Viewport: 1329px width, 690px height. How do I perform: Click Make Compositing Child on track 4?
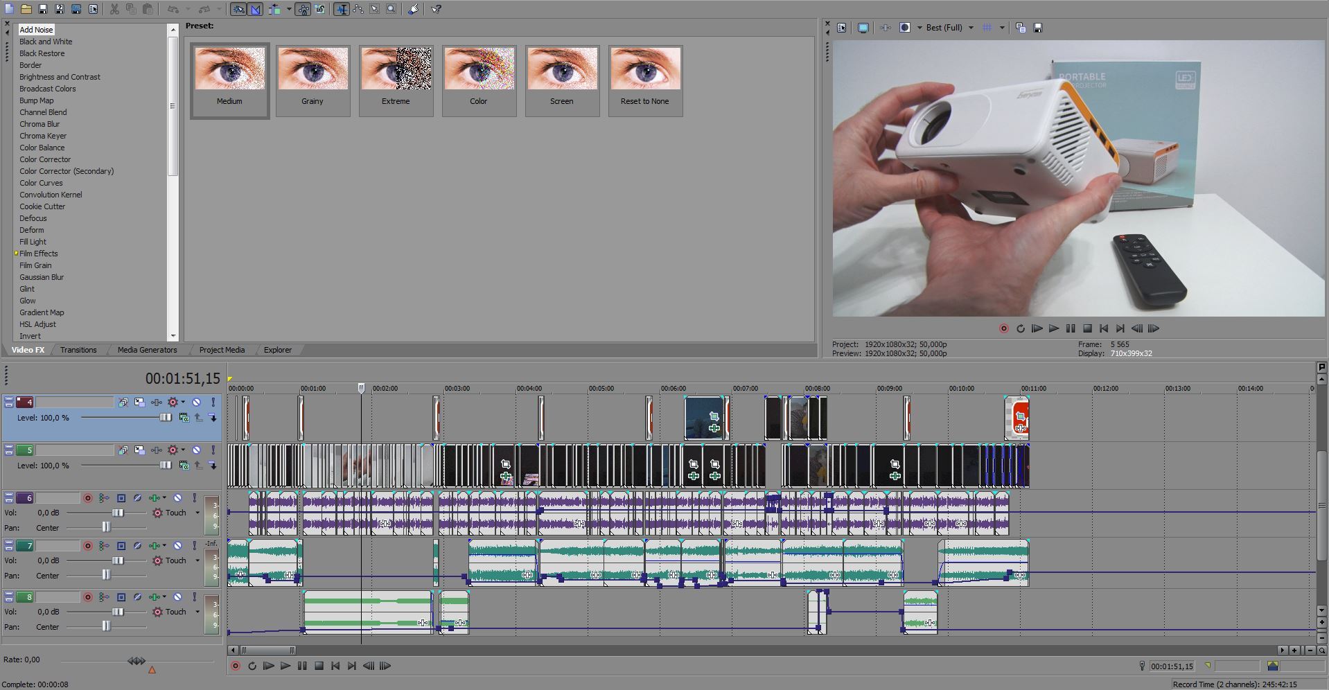tap(213, 418)
